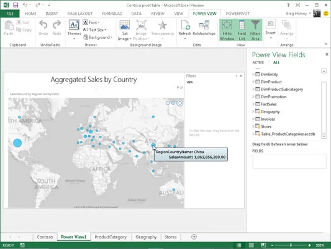Viewport: 331px width, 249px height.
Task: Toggle the Field List pane
Action: (242, 30)
